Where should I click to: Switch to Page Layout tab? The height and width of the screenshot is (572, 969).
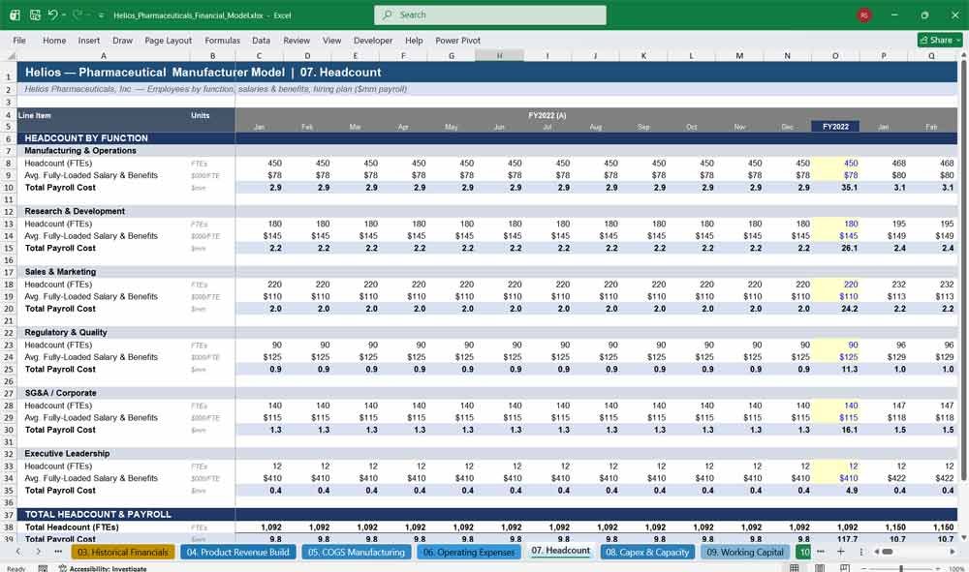[x=168, y=40]
